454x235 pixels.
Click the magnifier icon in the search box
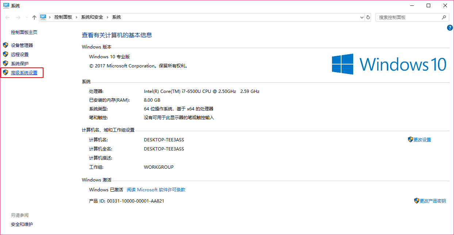click(444, 17)
